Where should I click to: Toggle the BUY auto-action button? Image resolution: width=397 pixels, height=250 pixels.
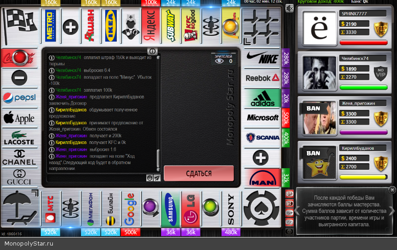pyautogui.click(x=290, y=212)
